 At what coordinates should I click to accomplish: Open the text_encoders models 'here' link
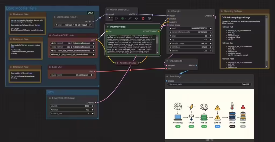point(12,47)
